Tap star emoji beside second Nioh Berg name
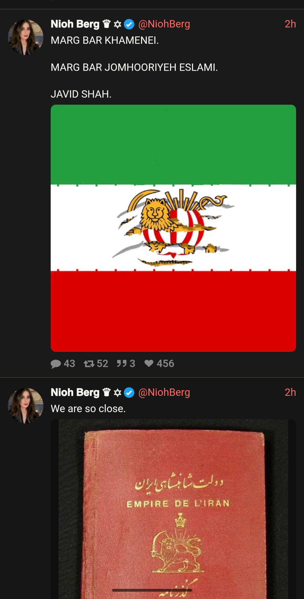Screen dimensions: 304x599 point(117,393)
